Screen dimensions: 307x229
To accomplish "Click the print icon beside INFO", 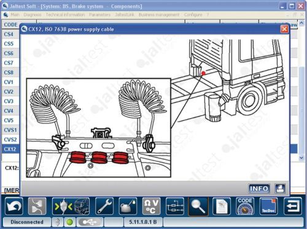I will tap(280, 189).
